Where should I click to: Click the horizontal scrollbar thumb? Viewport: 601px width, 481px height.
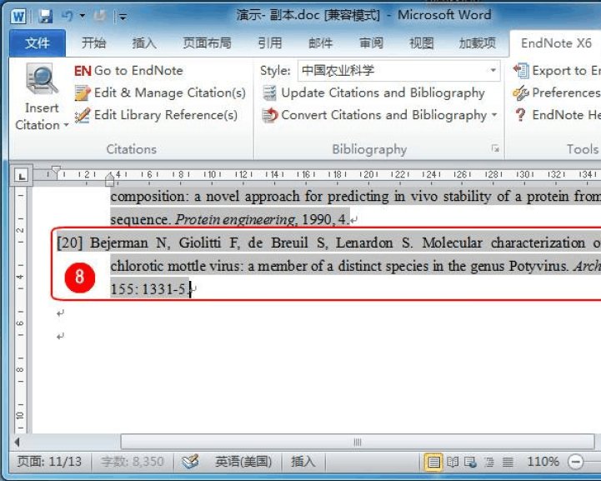358,442
